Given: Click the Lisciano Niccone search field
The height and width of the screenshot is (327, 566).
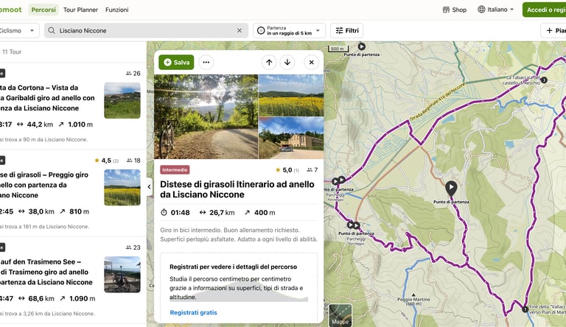Looking at the screenshot, I should pyautogui.click(x=146, y=31).
